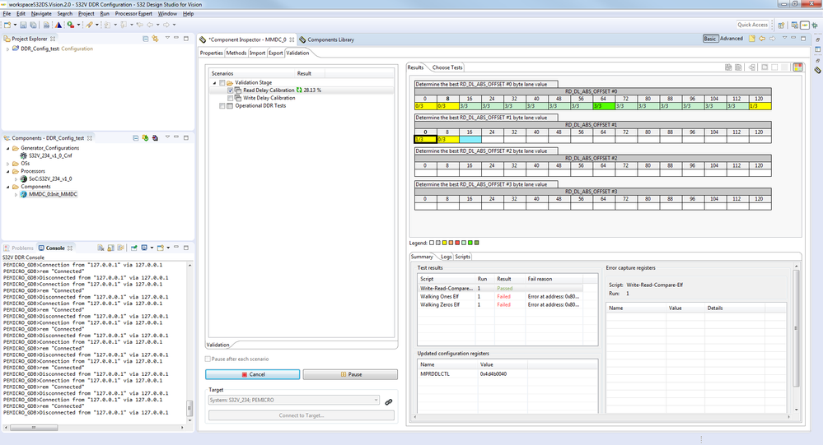Screen dimensions: 823x445
Task: Collapse the Processors folder
Action: click(8, 171)
